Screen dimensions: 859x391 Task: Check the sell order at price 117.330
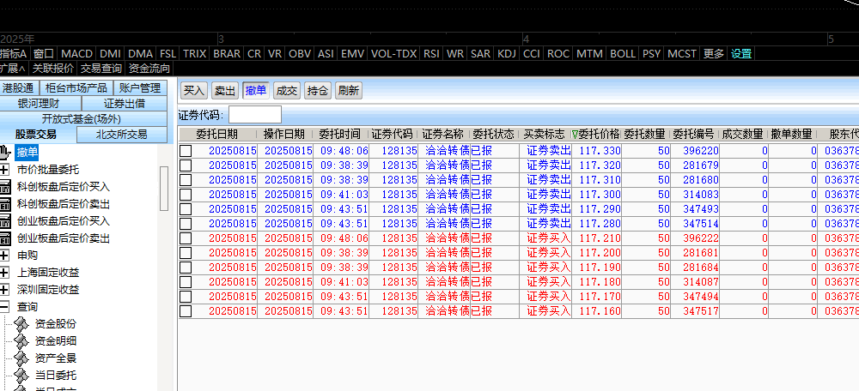click(x=186, y=151)
